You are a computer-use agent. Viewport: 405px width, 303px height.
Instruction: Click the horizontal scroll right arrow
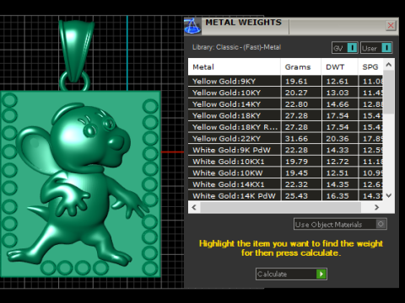coord(377,207)
